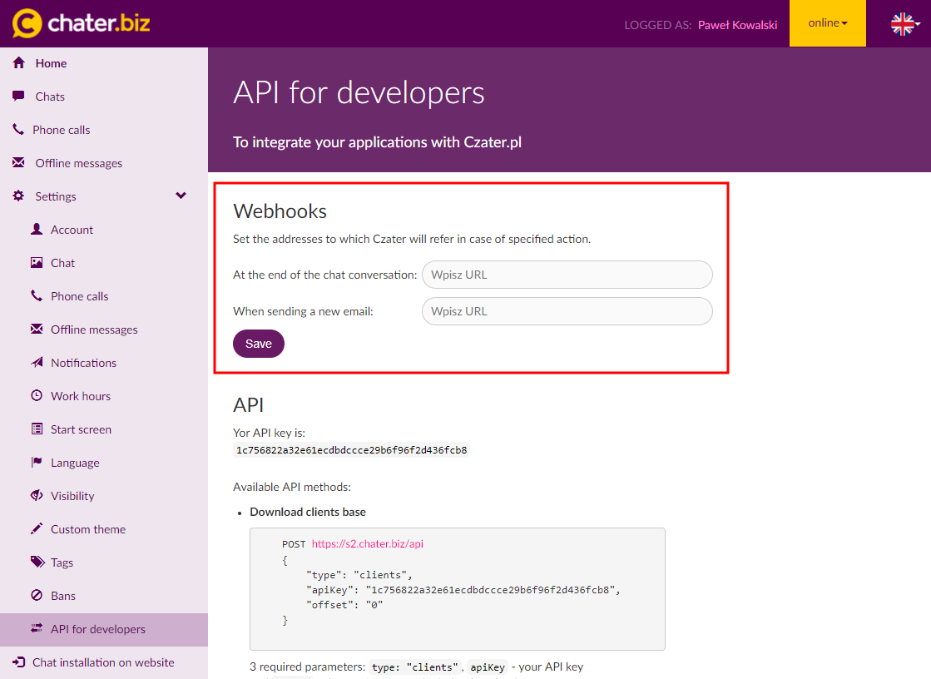Click the "Available API methods:" text

(291, 487)
